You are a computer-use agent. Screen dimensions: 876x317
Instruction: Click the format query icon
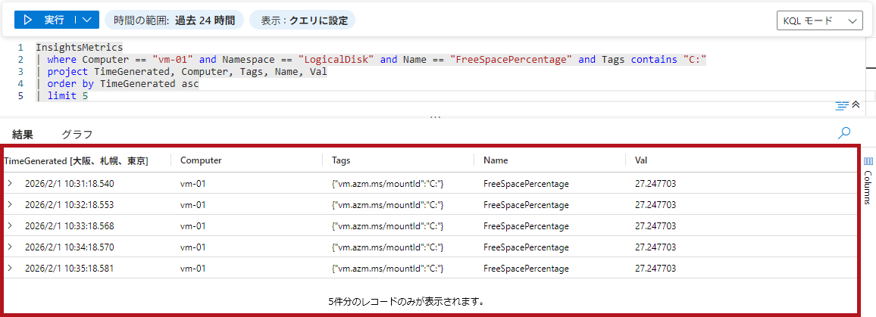[841, 105]
